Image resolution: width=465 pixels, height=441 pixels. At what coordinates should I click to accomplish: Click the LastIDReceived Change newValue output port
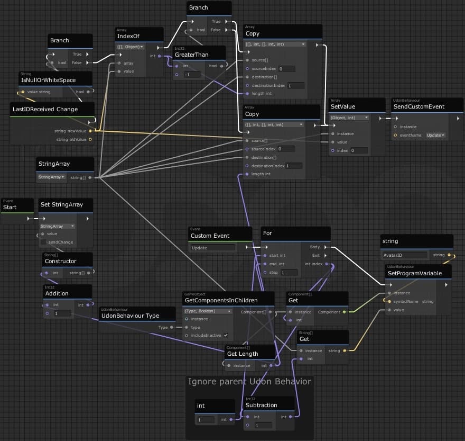[90, 131]
